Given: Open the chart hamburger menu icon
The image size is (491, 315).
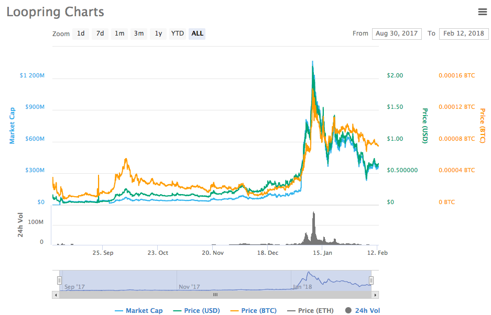Looking at the screenshot, I should click(x=482, y=12).
